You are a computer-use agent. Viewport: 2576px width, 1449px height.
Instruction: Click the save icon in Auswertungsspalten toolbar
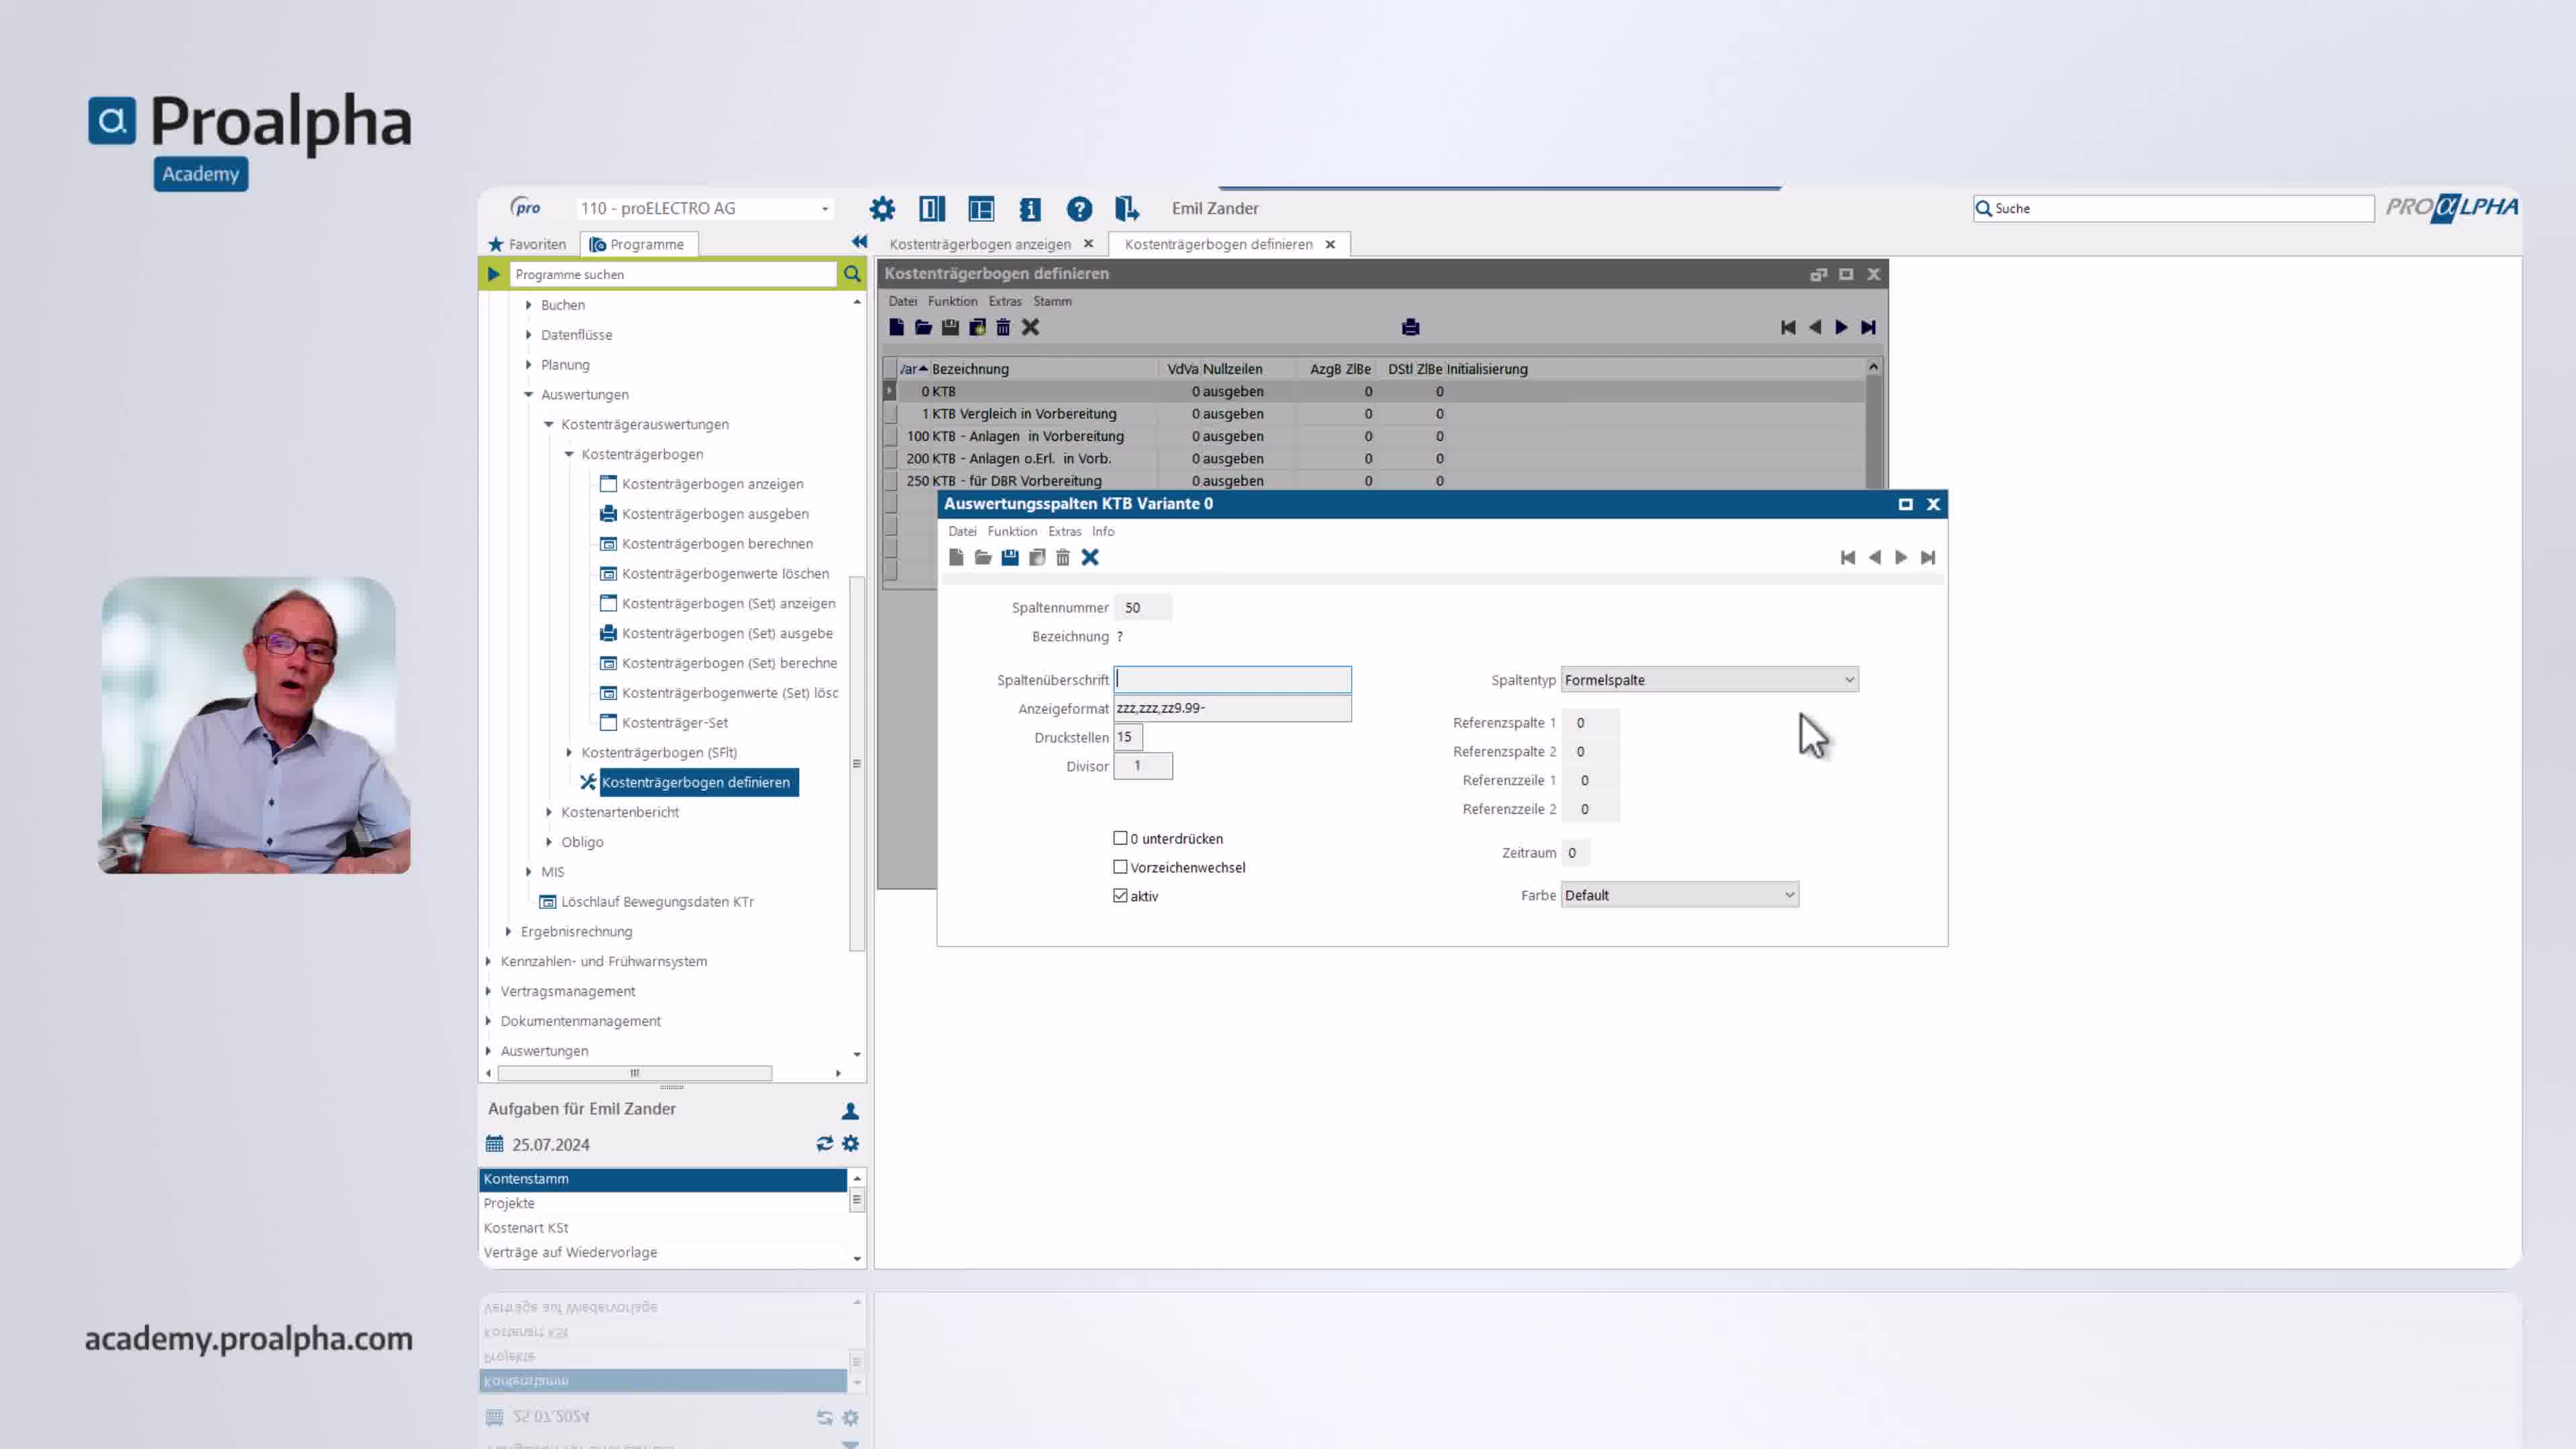1010,558
